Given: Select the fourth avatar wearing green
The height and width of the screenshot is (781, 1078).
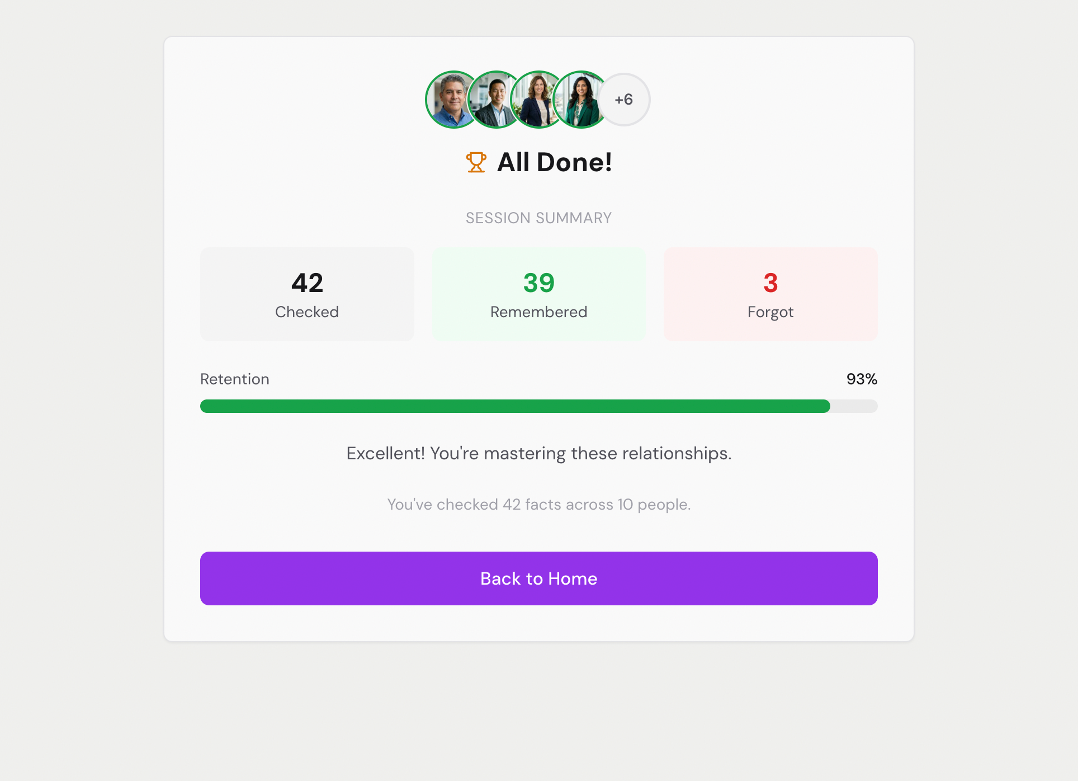Looking at the screenshot, I should 581,99.
